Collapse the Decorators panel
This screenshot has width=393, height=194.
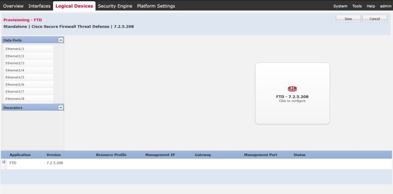(x=60, y=107)
